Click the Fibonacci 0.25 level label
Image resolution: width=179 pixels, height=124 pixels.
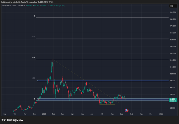(x=33, y=37)
